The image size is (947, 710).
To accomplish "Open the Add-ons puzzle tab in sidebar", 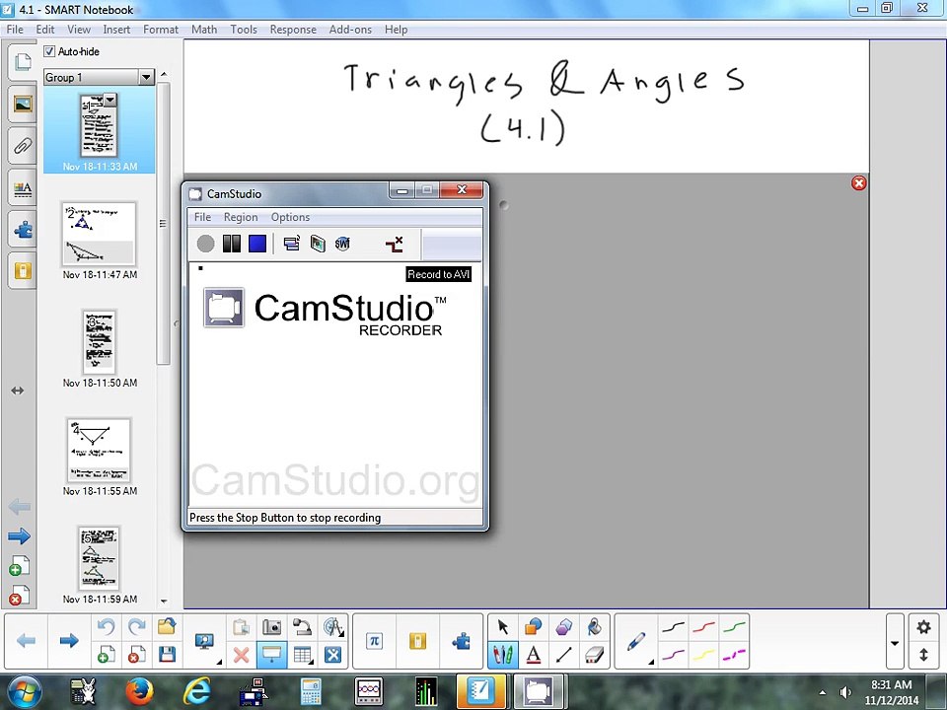I will [x=23, y=230].
